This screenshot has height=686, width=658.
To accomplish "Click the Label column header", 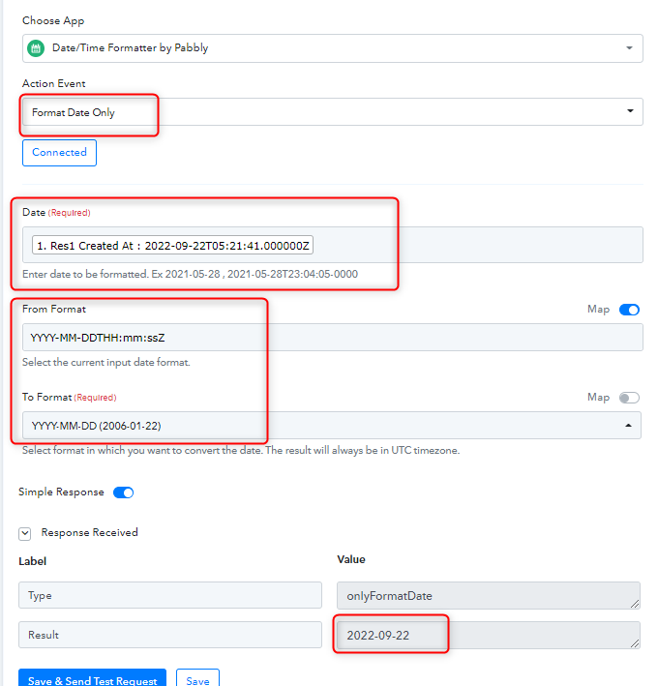I will pos(32,561).
